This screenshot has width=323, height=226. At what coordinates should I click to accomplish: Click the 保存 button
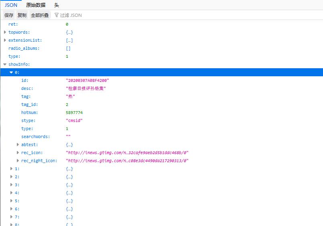click(x=9, y=15)
